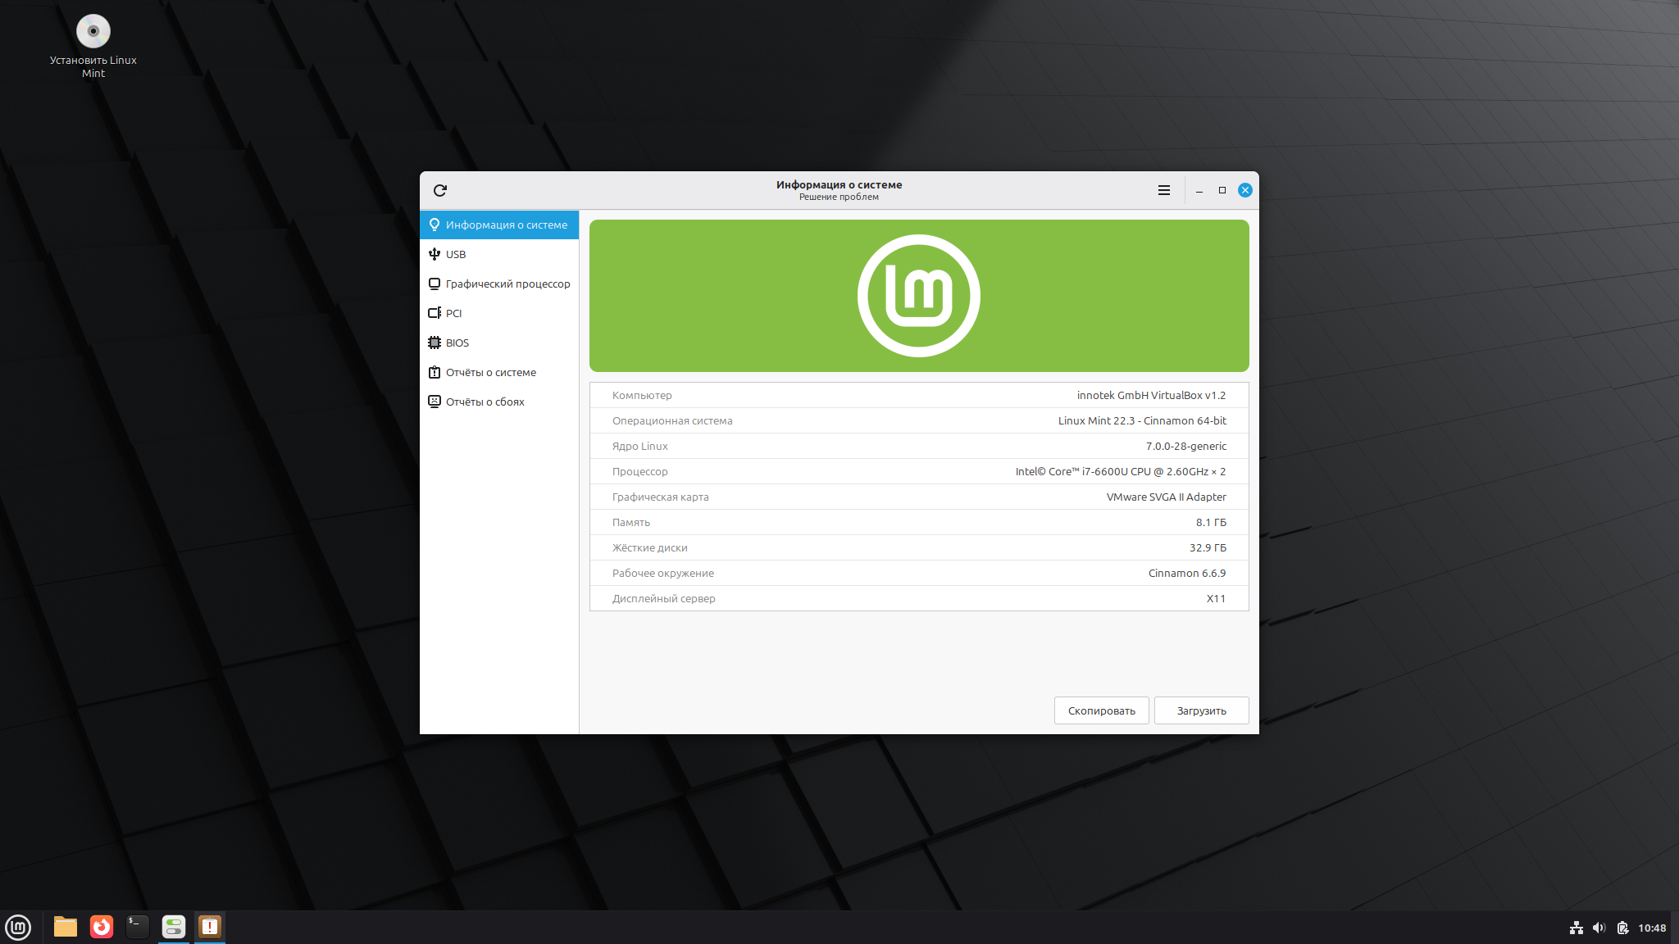
Task: Click the Linux Mint logo banner
Action: pos(919,296)
